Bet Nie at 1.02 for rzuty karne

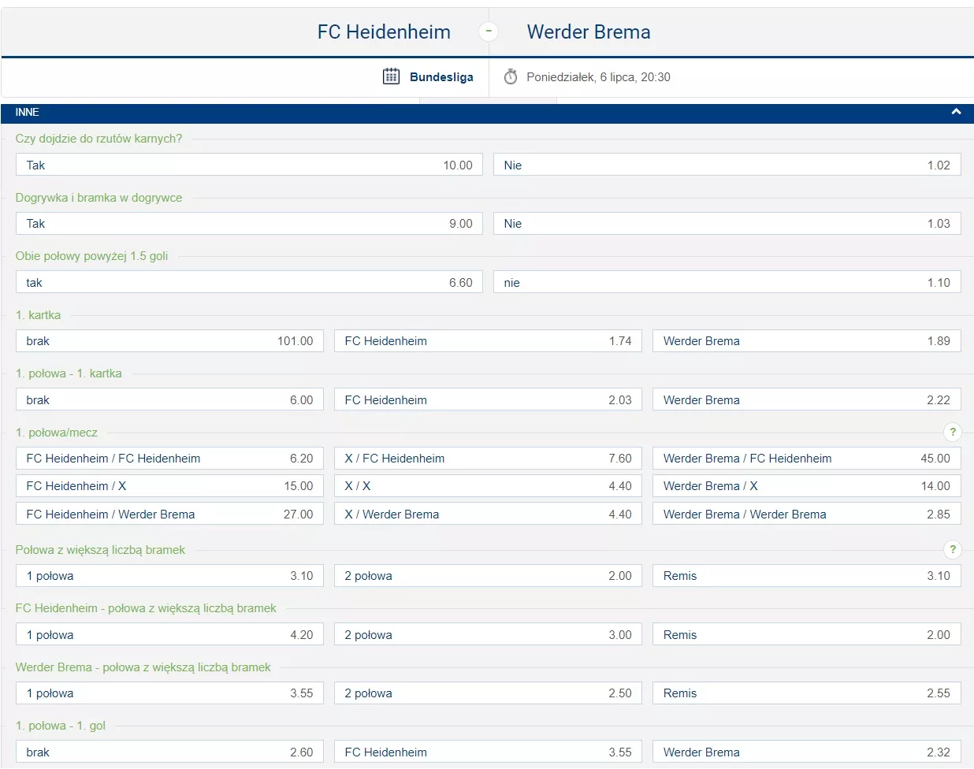727,165
